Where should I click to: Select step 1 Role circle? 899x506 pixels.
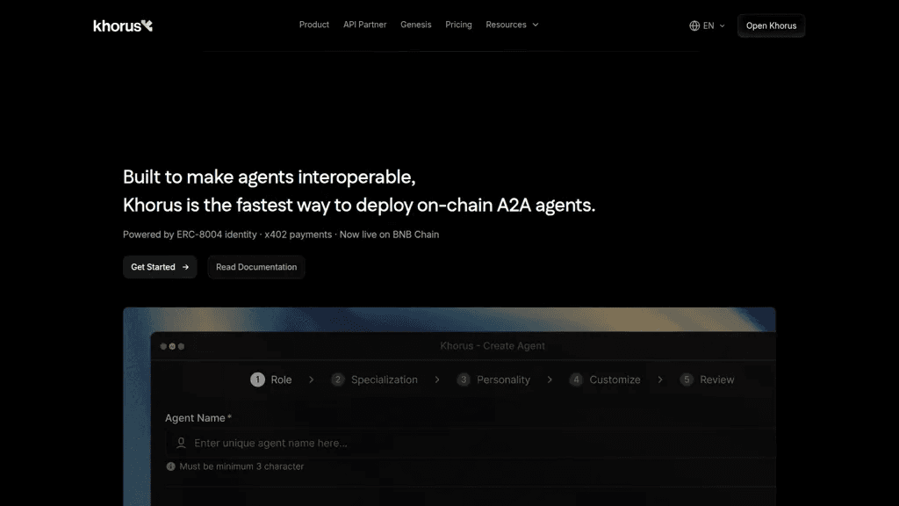point(257,379)
